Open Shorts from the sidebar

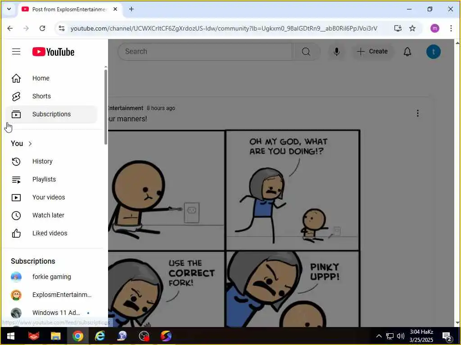[51, 96]
